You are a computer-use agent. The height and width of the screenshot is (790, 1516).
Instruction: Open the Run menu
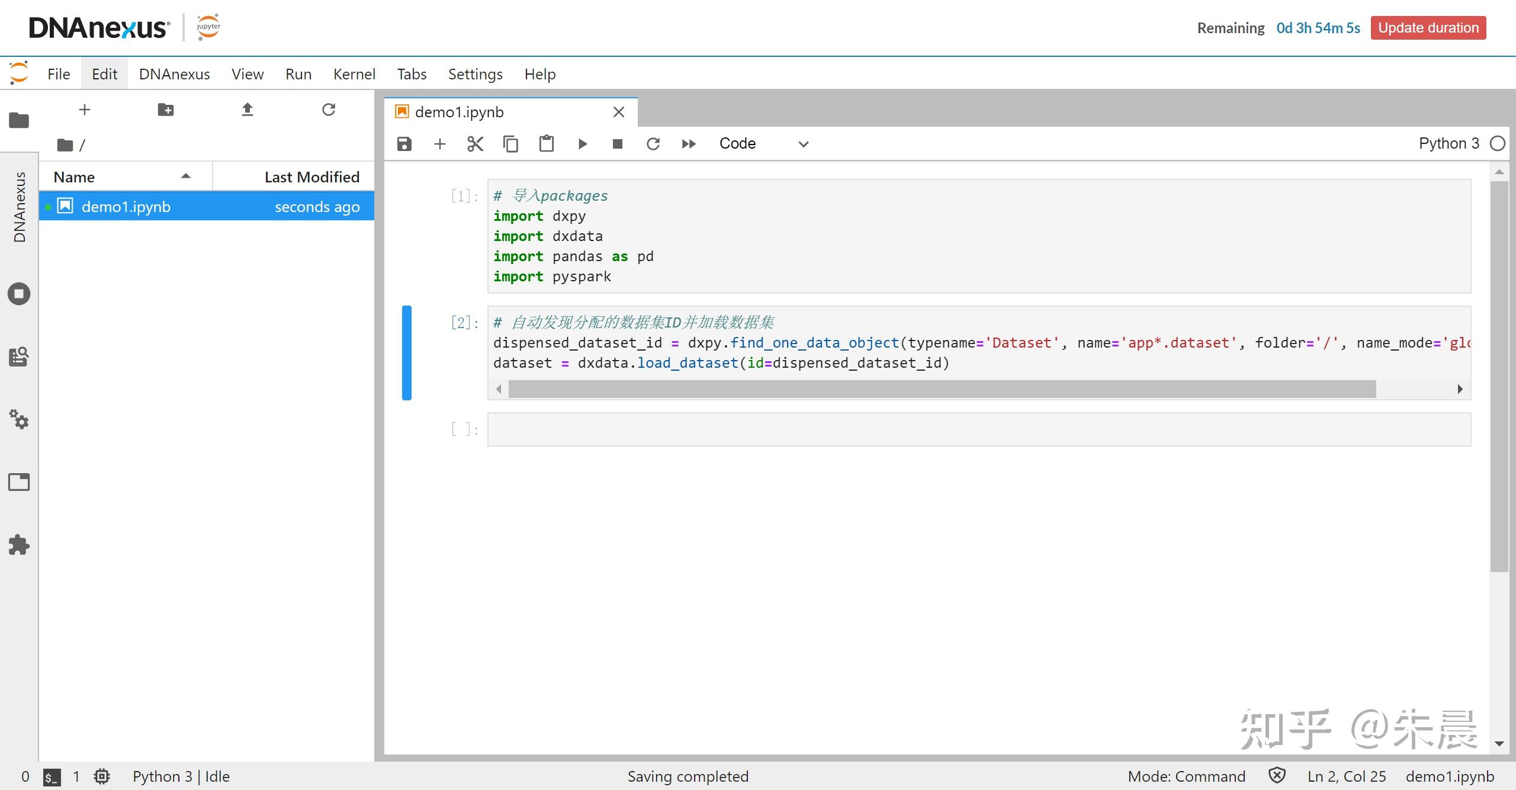coord(298,74)
